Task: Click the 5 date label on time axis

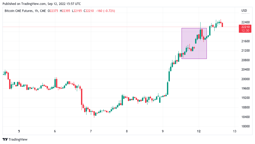Action: (19, 131)
